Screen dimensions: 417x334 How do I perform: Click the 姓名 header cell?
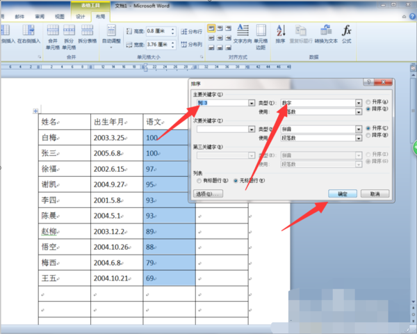pos(65,122)
